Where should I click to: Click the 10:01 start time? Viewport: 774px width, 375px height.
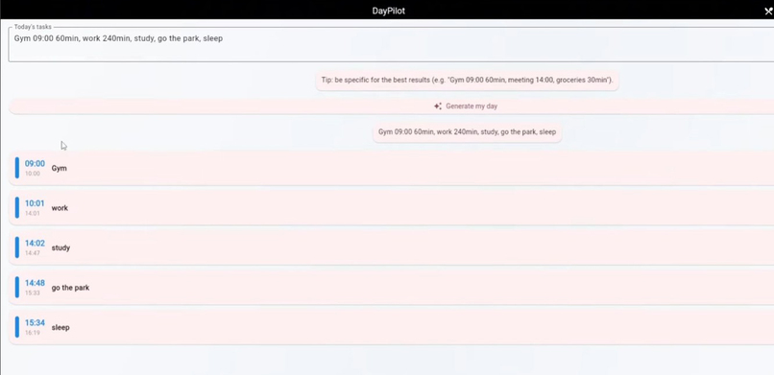[x=35, y=203]
